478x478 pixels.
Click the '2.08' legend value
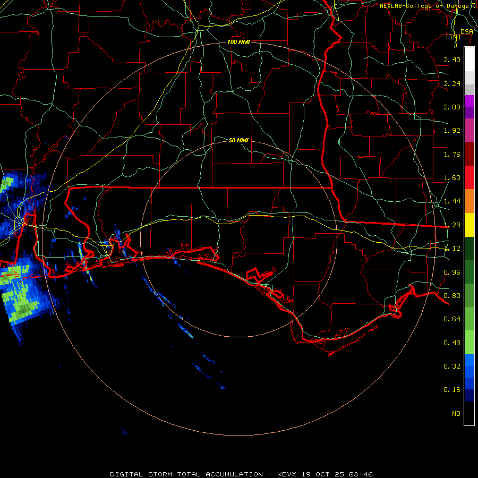(452, 107)
